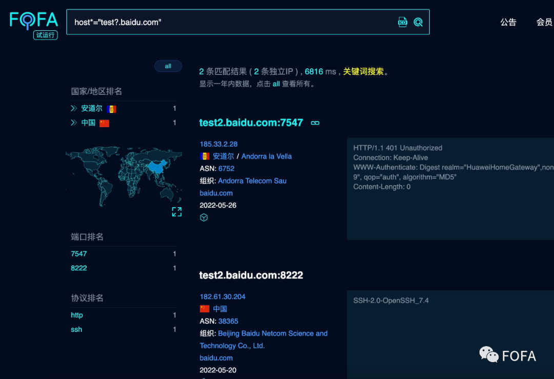Click the cube icon under 2022-05-26

click(204, 217)
